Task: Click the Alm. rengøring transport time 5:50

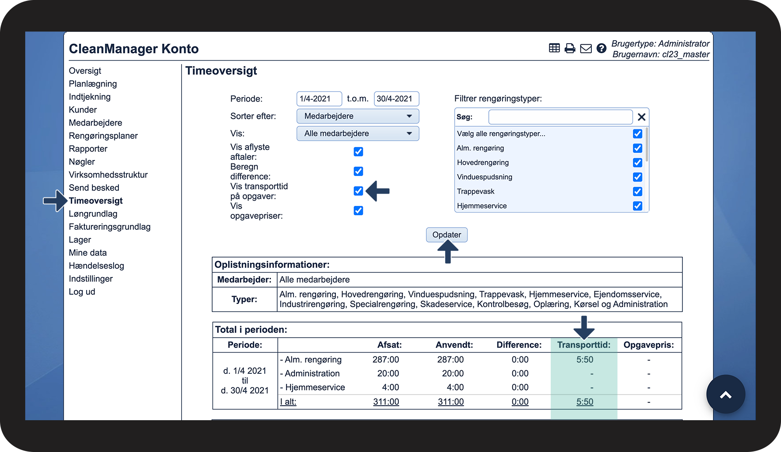Action: click(x=585, y=360)
